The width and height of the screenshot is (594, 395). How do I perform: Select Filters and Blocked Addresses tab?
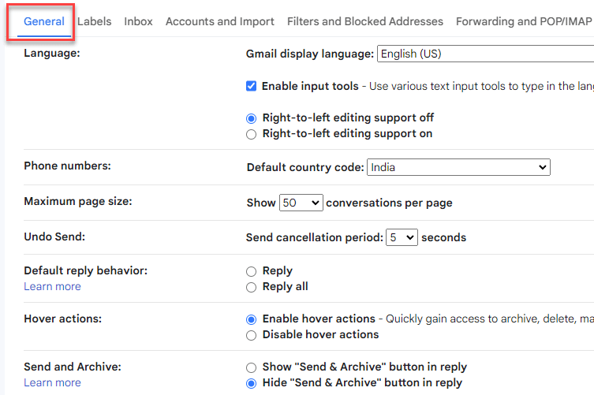(365, 22)
